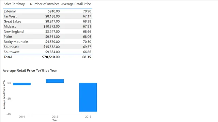Sort by Number of Invoices column header
218x122 pixels.
[x=45, y=4]
